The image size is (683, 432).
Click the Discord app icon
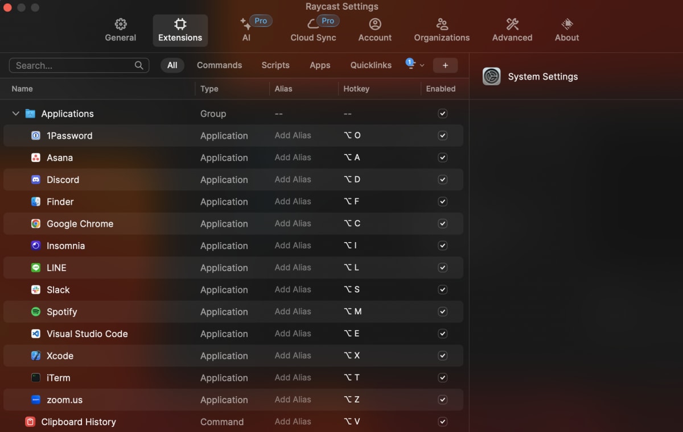(x=36, y=180)
